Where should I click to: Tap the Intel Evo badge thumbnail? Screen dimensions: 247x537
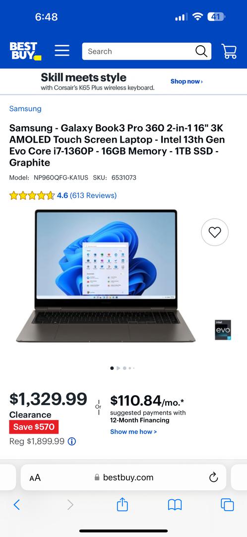[223, 330]
